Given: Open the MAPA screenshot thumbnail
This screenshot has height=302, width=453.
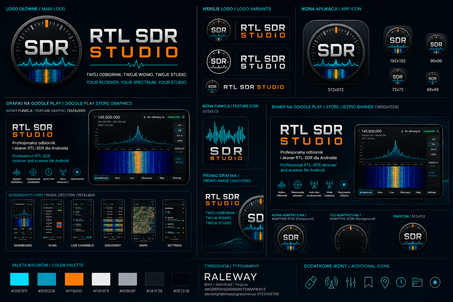Looking at the screenshot, I should [x=143, y=221].
